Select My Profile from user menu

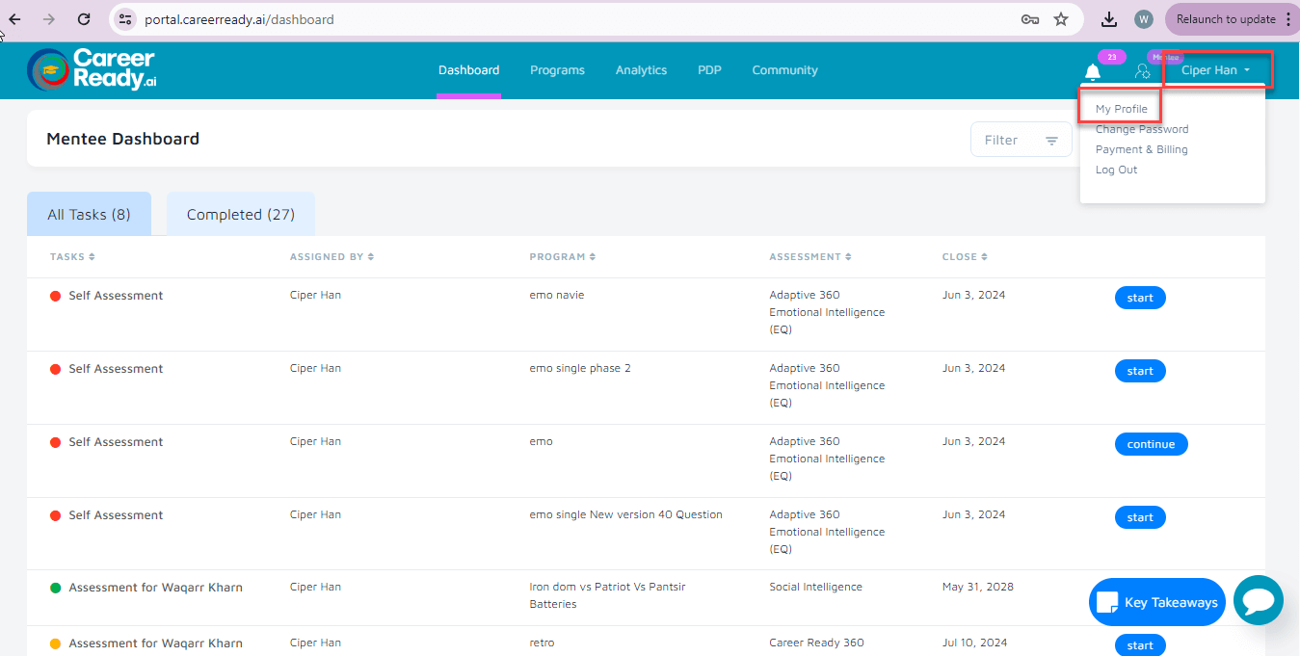1121,109
